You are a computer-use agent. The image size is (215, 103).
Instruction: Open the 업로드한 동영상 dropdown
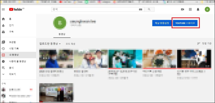[x=50, y=44]
